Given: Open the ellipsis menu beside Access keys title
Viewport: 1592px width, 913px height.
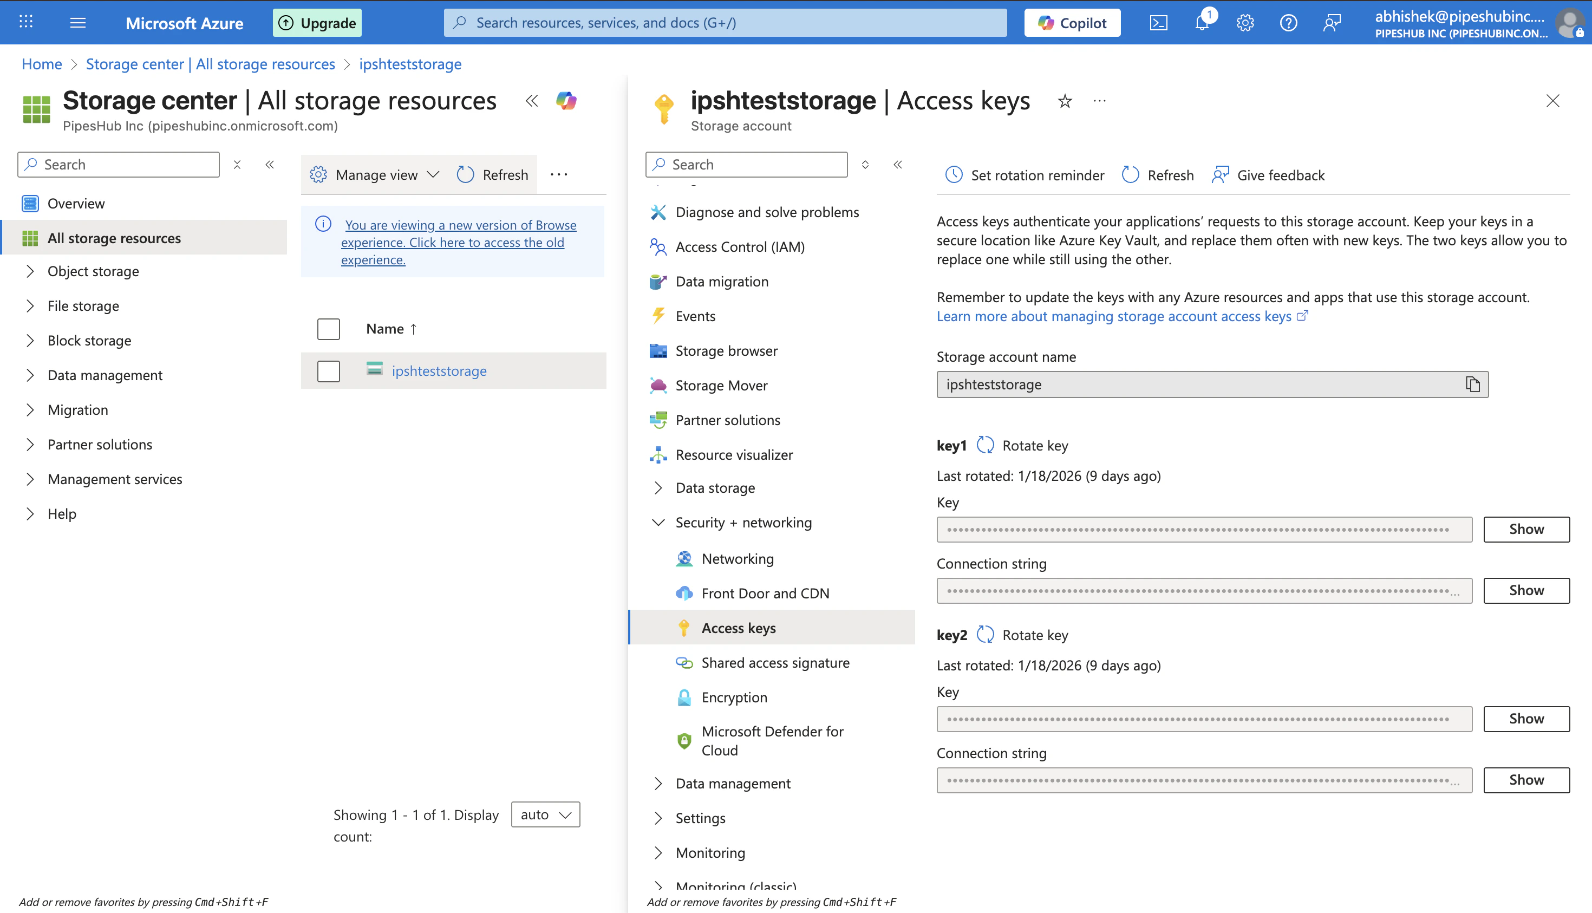Looking at the screenshot, I should pos(1100,100).
